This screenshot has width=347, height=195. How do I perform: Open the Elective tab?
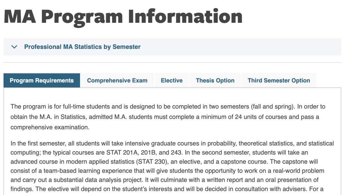click(172, 80)
